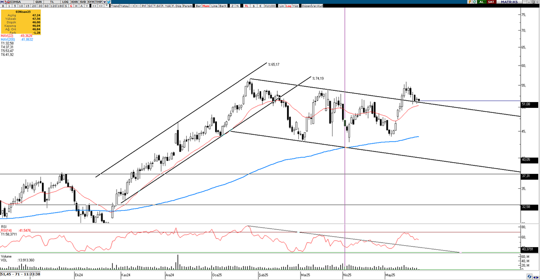Set price scale to Yüz percent
Screen dimensions: 540x280
coord(295,7)
